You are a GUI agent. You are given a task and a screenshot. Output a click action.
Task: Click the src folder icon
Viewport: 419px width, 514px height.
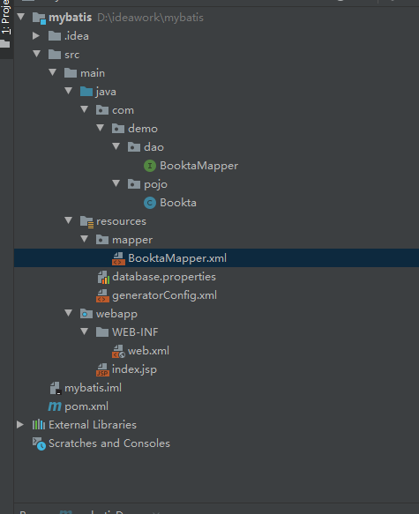[55, 55]
